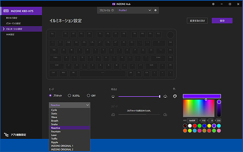This screenshot has width=243, height=152.
Task: Choose INZONE ORIGINAL 1 preset
Action: point(69,146)
